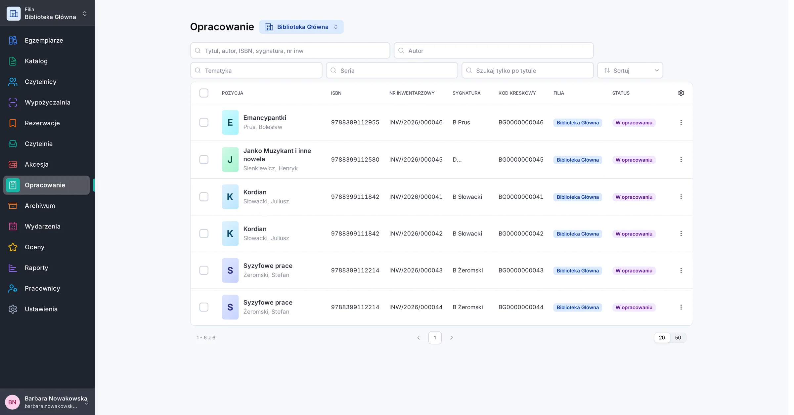Image resolution: width=794 pixels, height=415 pixels.
Task: Go to previous page arrow
Action: (419, 338)
